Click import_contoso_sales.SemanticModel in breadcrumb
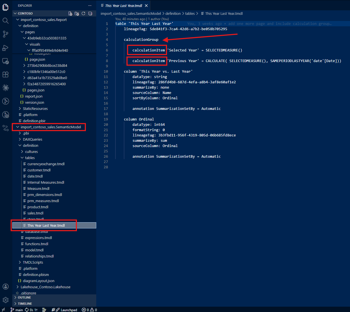This screenshot has width=350, height=312. (131, 13)
